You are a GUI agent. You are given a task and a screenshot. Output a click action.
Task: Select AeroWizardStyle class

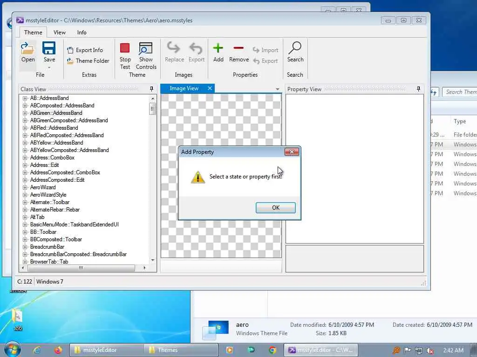48,195
